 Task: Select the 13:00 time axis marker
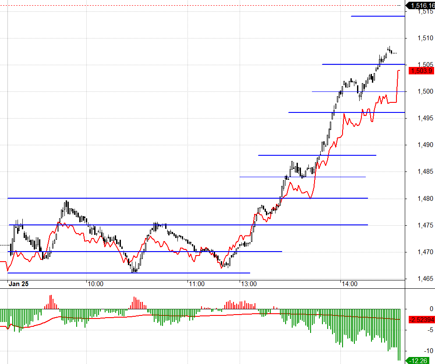click(248, 284)
